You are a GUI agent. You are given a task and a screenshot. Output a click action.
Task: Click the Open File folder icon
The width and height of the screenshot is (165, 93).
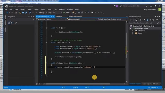(20, 13)
